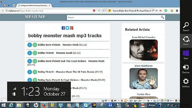This screenshot has height=108, width=192.
Task: Select the bobby monster mash mp3 tab
Action: [x=34, y=5]
